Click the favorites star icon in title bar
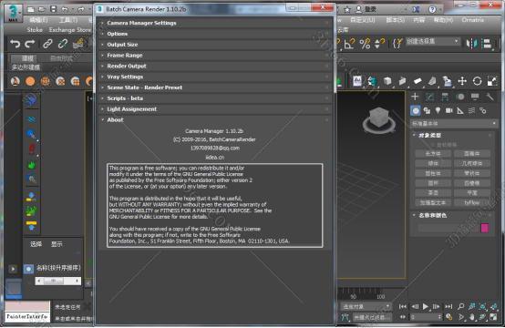Image resolution: width=505 pixels, height=328 pixels. [347, 10]
